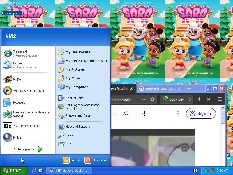Activate YouTube voice search microphone
The width and height of the screenshot is (233, 175).
click(x=144, y=113)
